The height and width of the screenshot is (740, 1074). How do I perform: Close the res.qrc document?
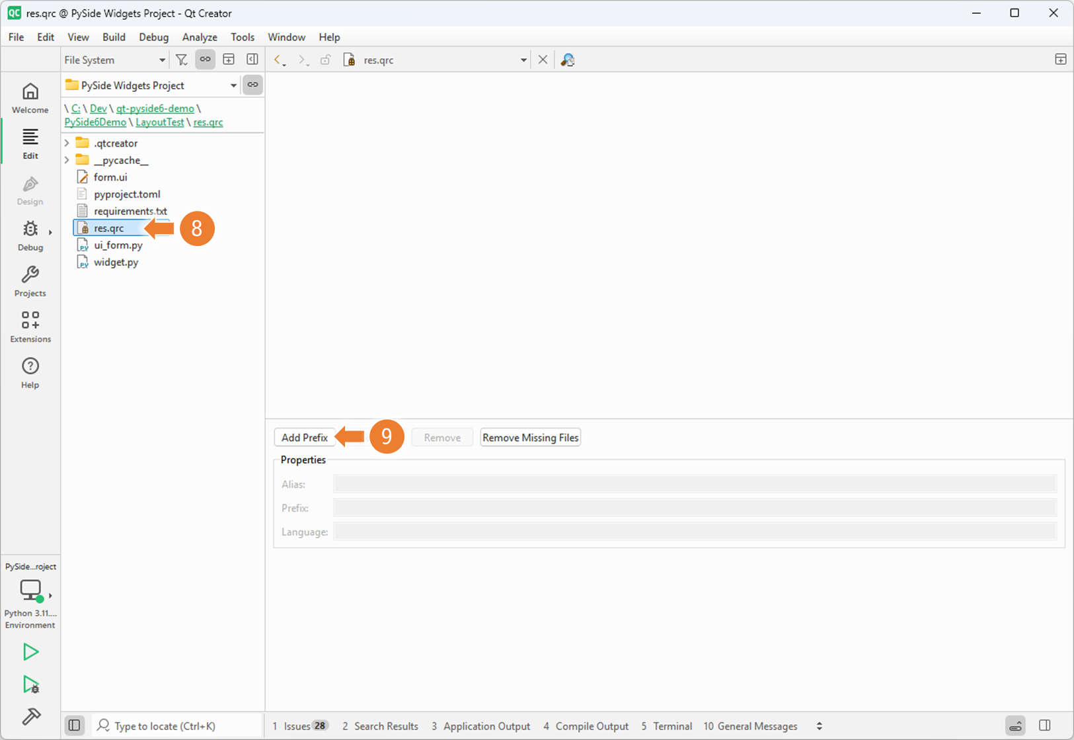pos(543,60)
